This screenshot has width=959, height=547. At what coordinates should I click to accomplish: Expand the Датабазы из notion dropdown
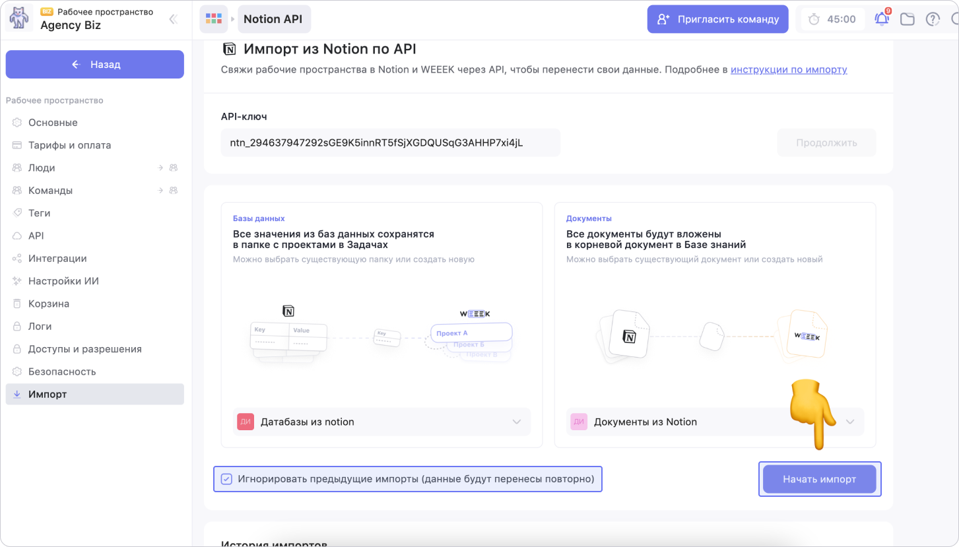[516, 422]
